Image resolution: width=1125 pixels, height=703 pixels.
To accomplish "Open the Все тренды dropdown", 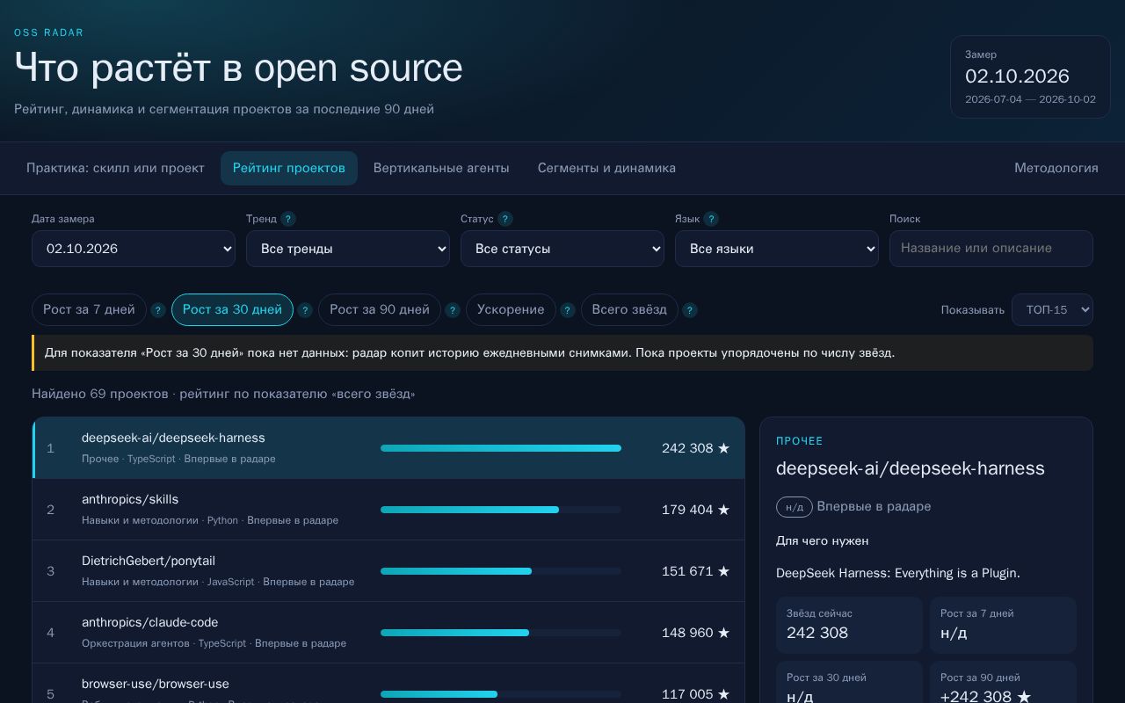I will (348, 249).
